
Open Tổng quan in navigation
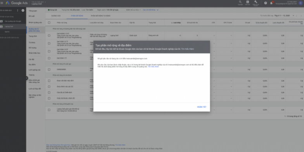(33, 11)
